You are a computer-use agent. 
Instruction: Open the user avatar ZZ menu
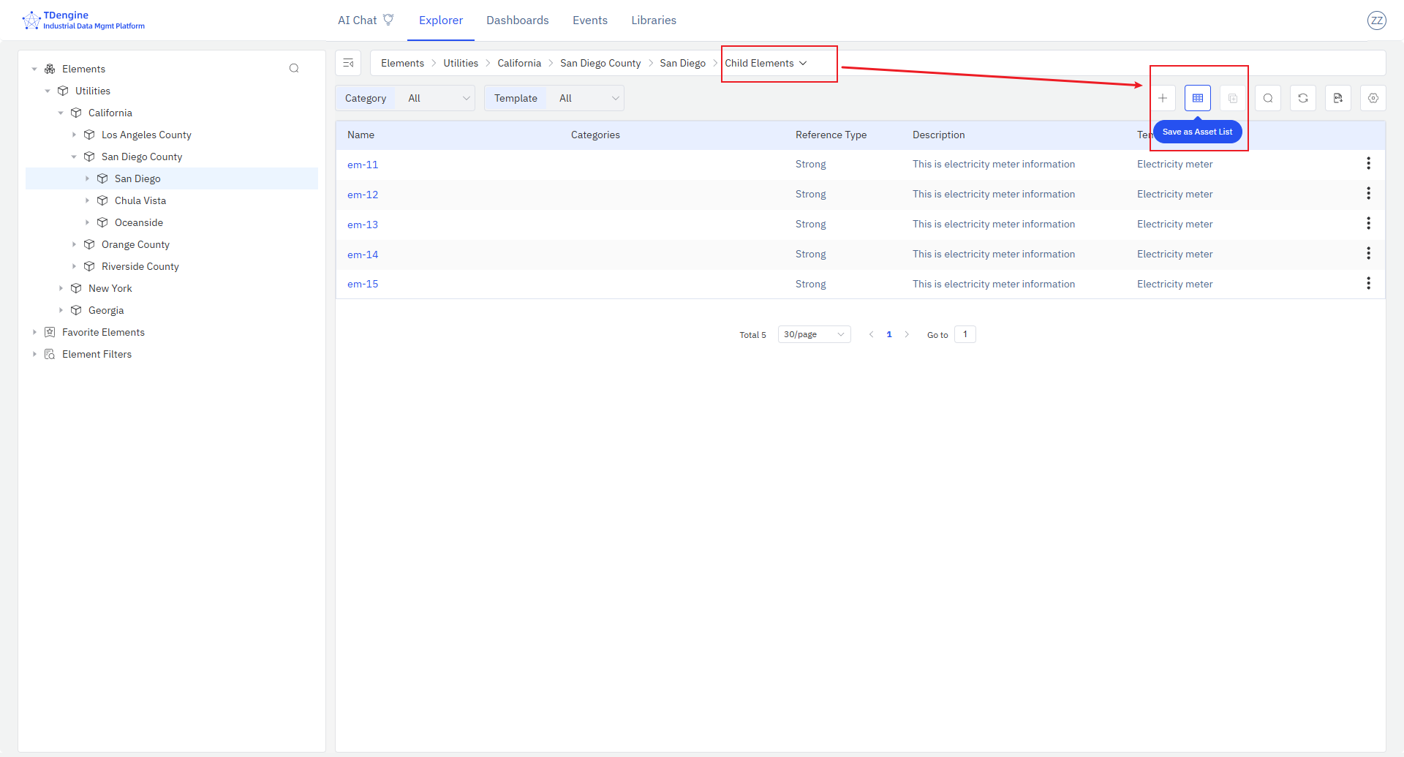1376,20
